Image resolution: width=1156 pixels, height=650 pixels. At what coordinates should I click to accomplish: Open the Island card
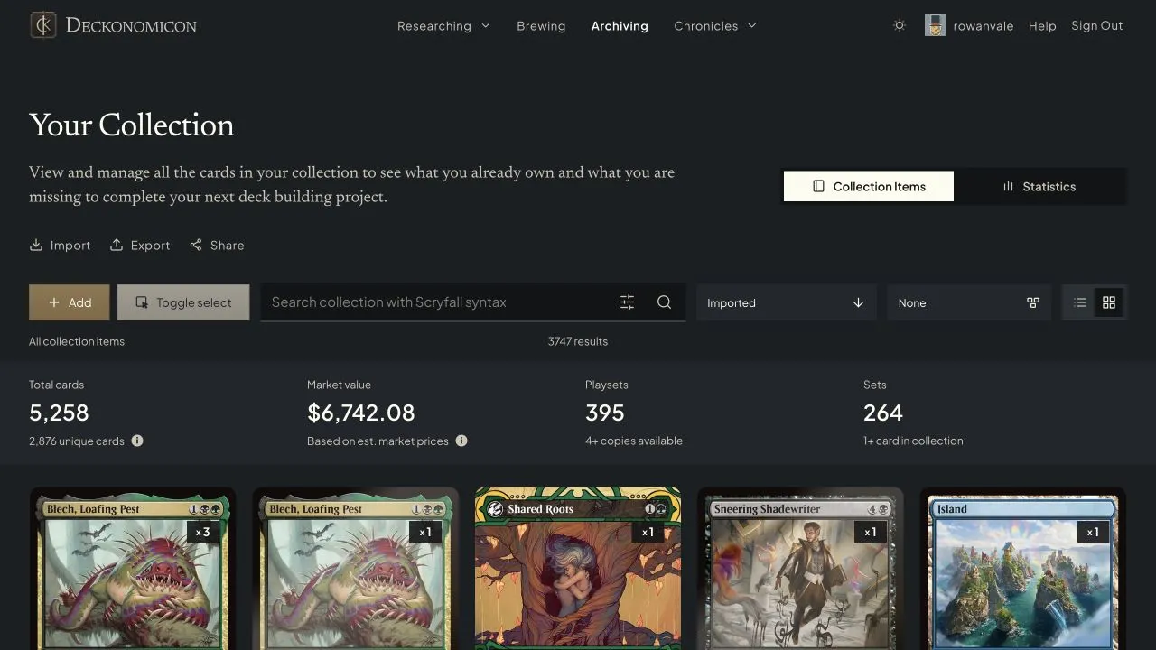coord(1023,569)
